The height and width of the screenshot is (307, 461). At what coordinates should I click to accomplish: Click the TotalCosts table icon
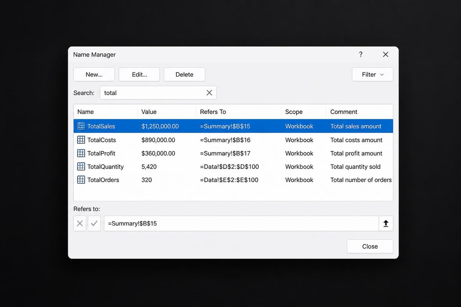tap(81, 140)
